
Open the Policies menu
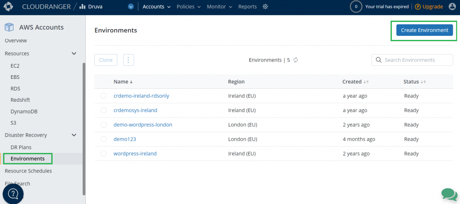189,7
